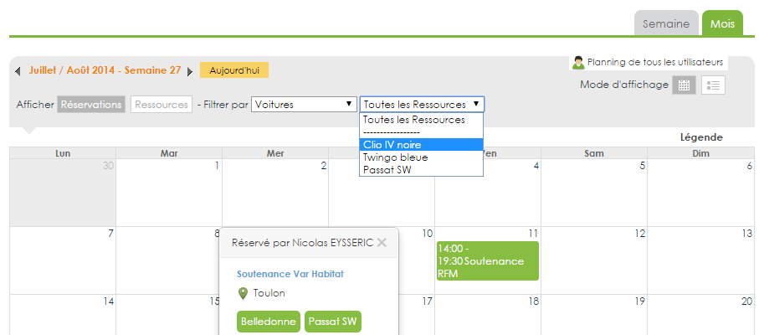
Task: Toggle the Réservations display option
Action: 91,105
